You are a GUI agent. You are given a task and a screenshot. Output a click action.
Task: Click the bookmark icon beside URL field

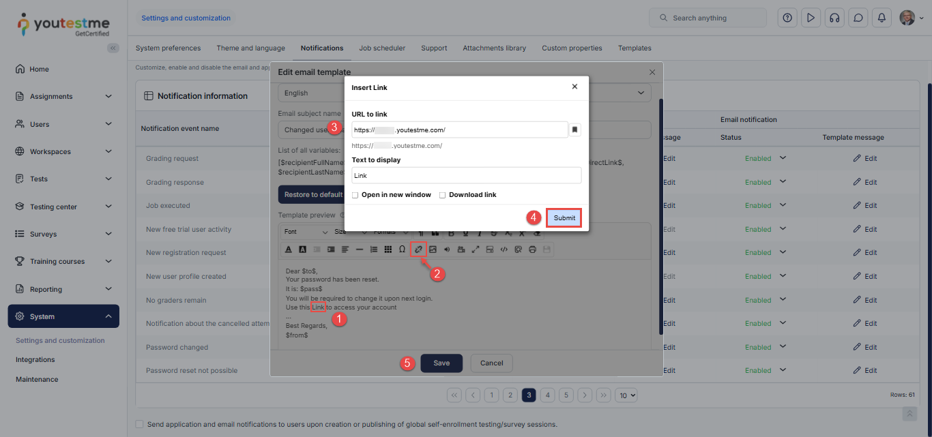point(575,130)
